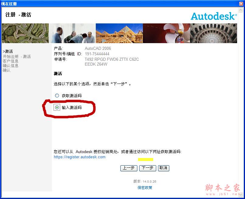Click the Autodesk logo
The width and height of the screenshot is (245, 199).
pos(213,16)
